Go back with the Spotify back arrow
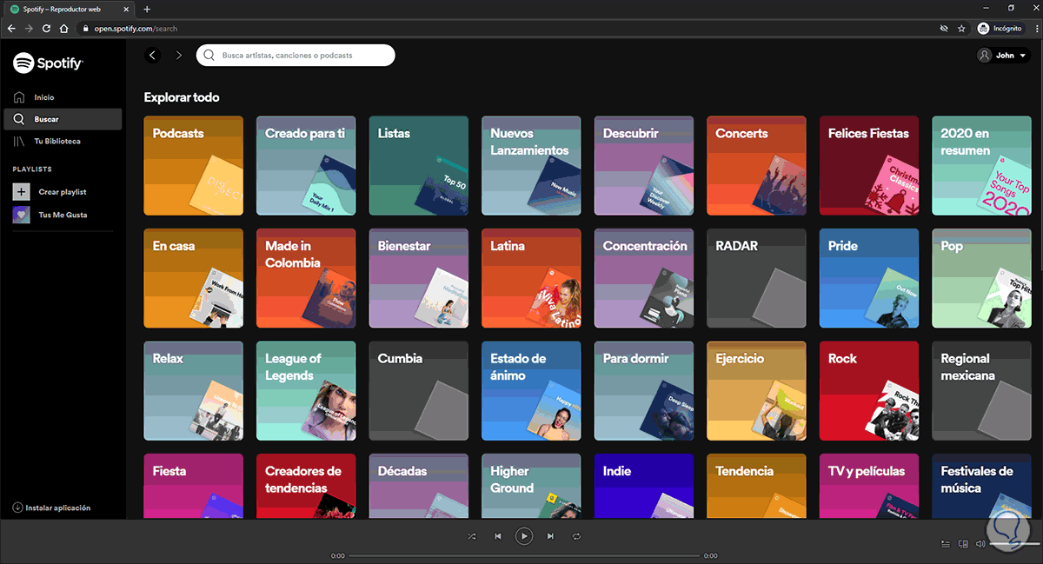This screenshot has width=1043, height=564. point(153,56)
